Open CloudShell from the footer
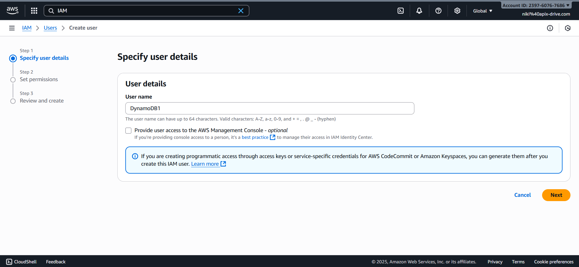 click(21, 262)
